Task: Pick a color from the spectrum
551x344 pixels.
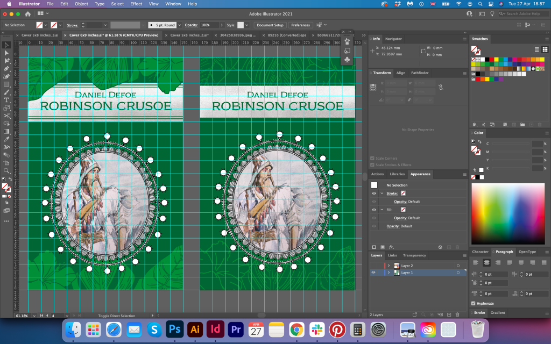Action: point(508,213)
